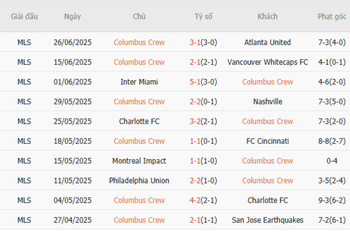Click the 'Ngày' column header
This screenshot has height=232, width=350.
[73, 16]
